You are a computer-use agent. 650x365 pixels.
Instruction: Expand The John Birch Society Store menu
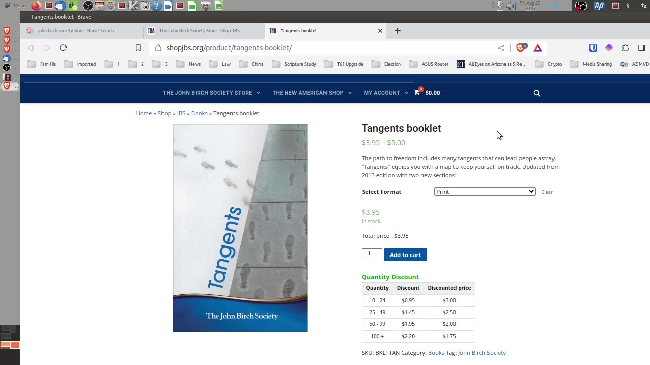211,93
